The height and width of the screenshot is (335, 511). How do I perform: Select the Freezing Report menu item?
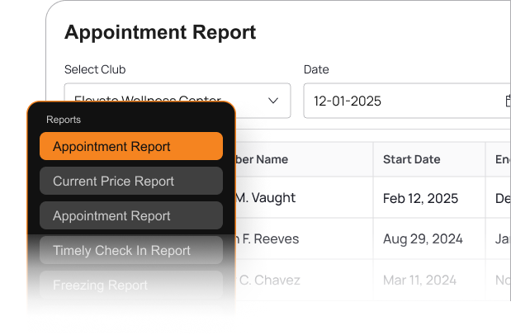coord(131,285)
